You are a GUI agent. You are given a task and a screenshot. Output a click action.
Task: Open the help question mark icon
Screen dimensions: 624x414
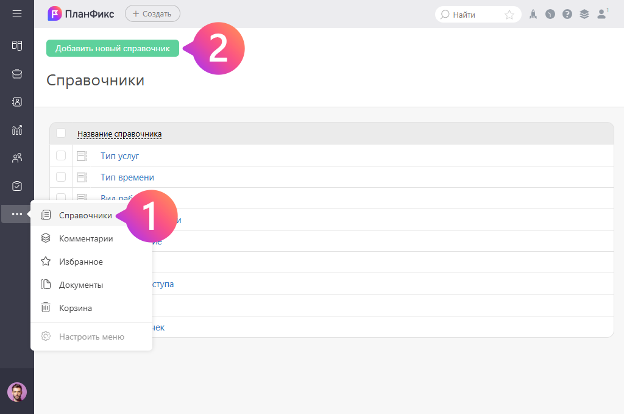point(567,15)
